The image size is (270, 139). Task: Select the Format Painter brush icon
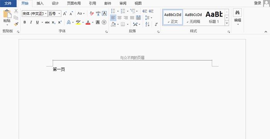tap(16, 24)
